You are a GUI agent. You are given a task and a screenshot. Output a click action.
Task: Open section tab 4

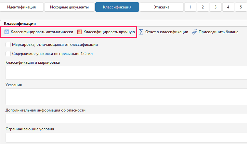pyautogui.click(x=228, y=7)
